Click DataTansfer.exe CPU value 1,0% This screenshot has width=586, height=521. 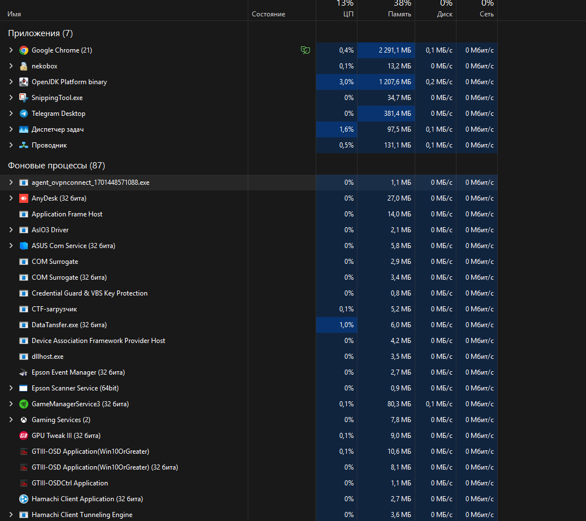(x=346, y=325)
